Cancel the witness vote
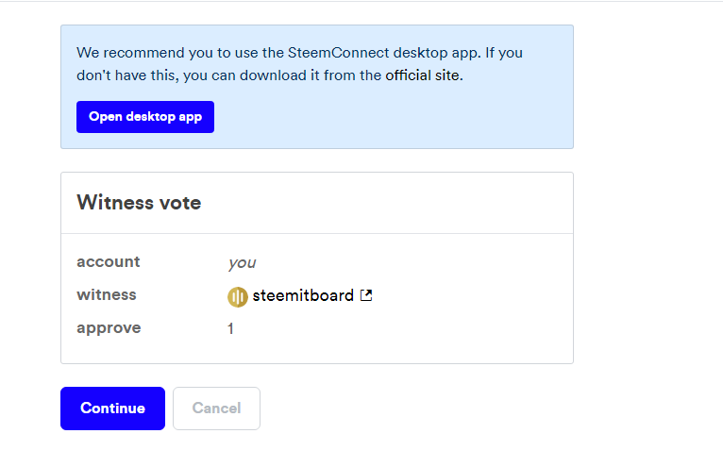This screenshot has width=723, height=467. click(216, 409)
